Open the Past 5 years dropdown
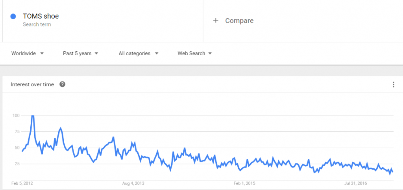 tap(80, 53)
